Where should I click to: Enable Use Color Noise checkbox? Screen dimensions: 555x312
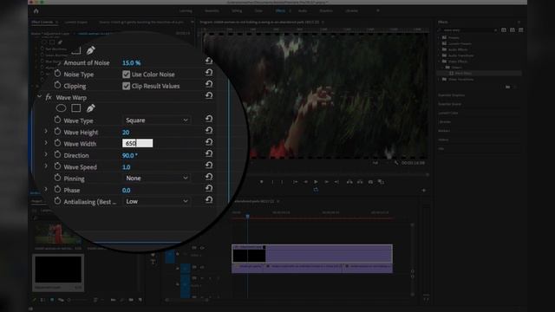(126, 75)
